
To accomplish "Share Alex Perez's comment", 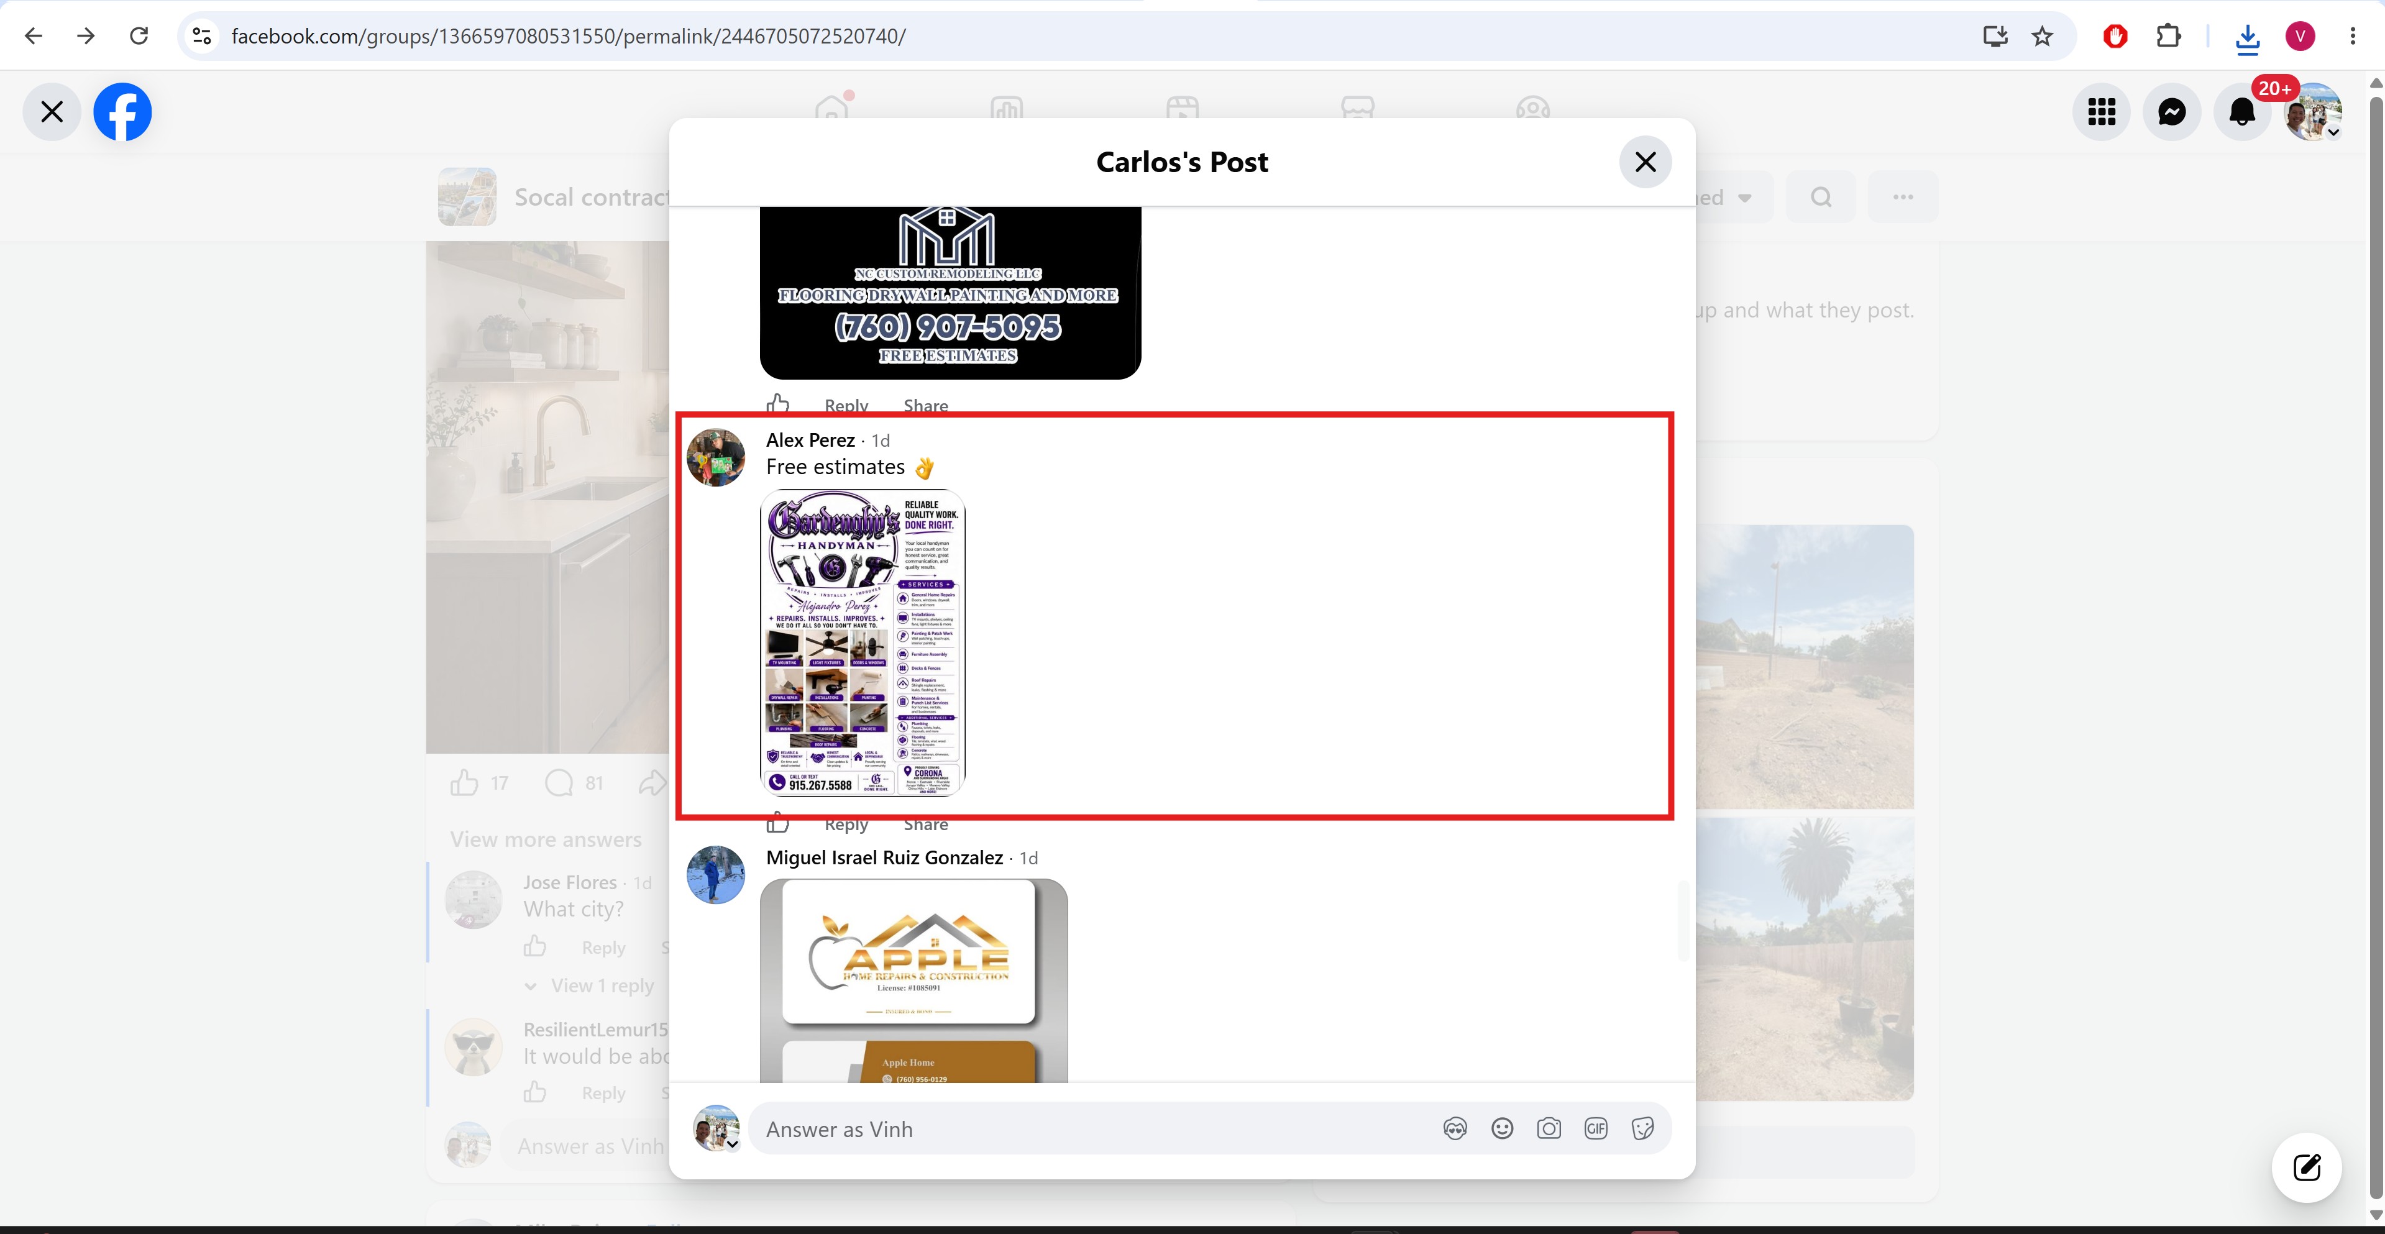I will tap(926, 824).
